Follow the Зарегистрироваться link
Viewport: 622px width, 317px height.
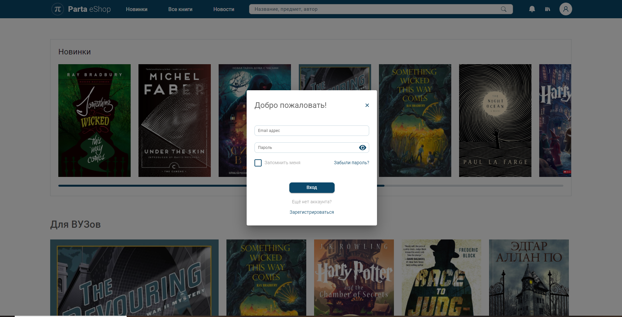(x=312, y=212)
